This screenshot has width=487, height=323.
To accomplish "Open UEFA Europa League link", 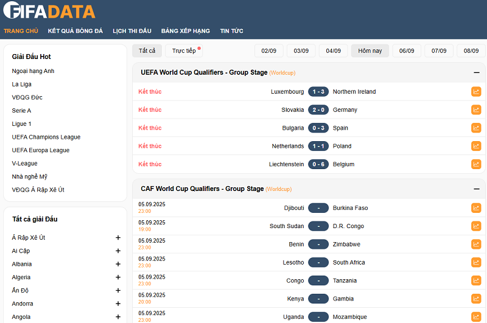I will (x=41, y=150).
